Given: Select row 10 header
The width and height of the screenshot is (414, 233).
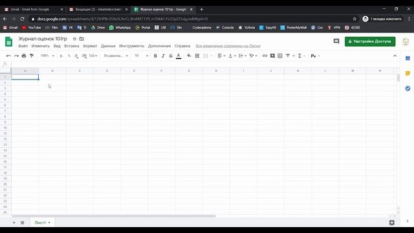Looking at the screenshot, I should (x=5, y=128).
